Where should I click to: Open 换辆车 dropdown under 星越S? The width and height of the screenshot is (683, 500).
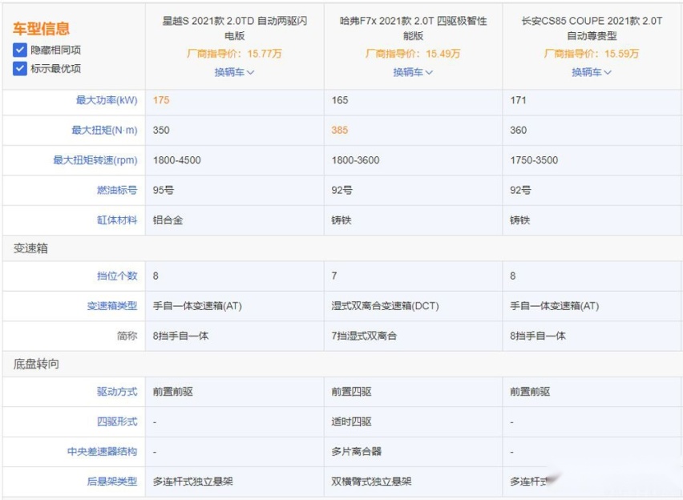pyautogui.click(x=234, y=72)
